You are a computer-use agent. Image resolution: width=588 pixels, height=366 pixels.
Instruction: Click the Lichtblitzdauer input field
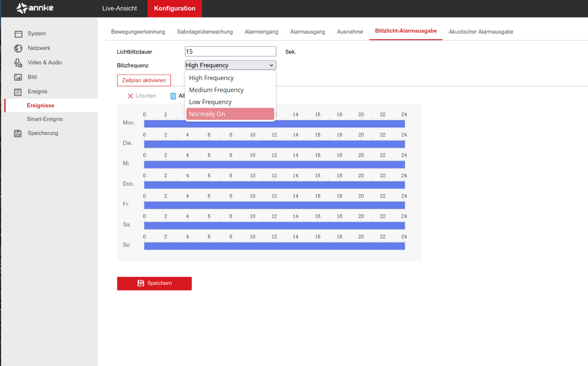230,51
